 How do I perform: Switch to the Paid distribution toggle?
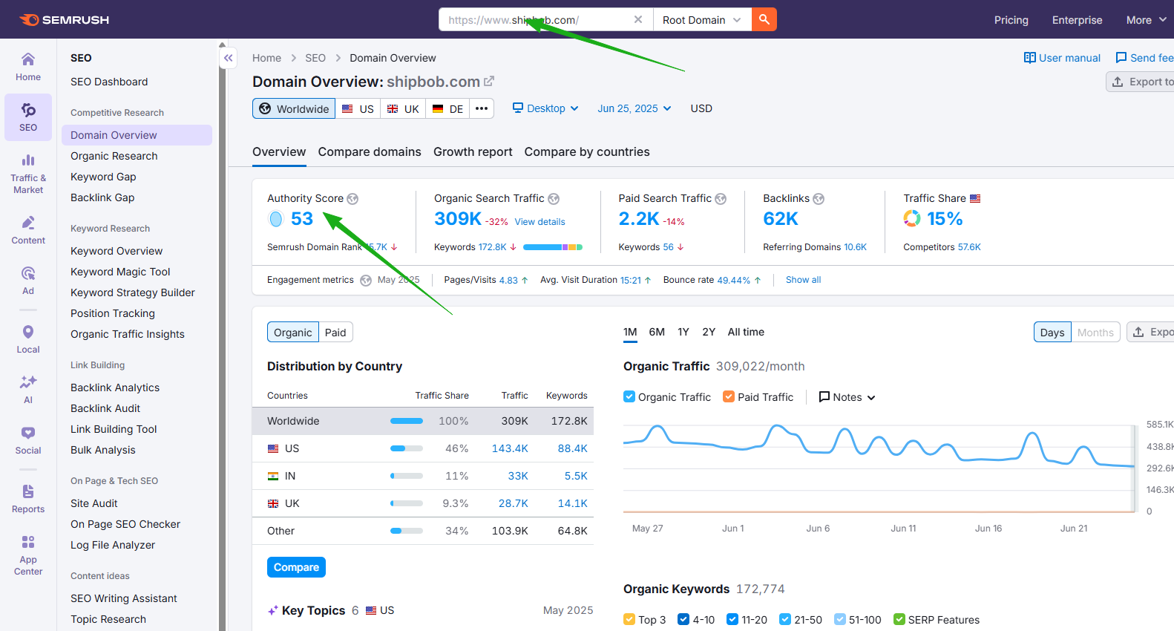point(335,333)
